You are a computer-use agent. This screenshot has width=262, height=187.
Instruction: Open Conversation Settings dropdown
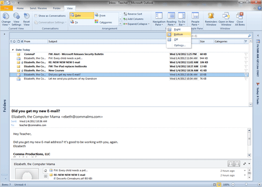click(50, 22)
